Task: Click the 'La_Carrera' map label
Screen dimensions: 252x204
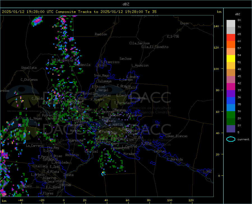Action: [x=34, y=146]
